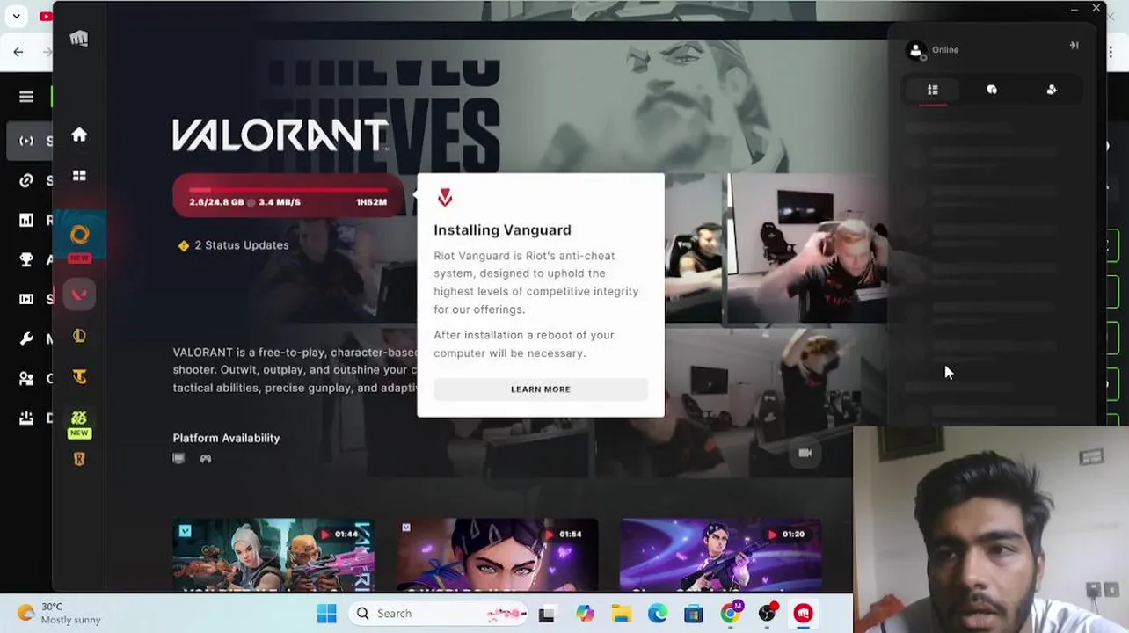
Task: Click the bar chart icon in the background sidebar
Action: pyautogui.click(x=26, y=220)
